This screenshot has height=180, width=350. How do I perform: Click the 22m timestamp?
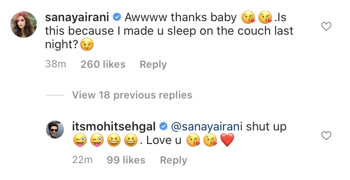(x=82, y=160)
